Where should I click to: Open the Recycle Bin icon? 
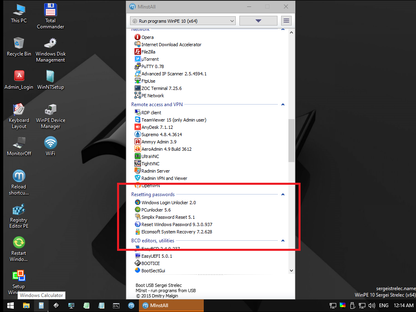19,47
